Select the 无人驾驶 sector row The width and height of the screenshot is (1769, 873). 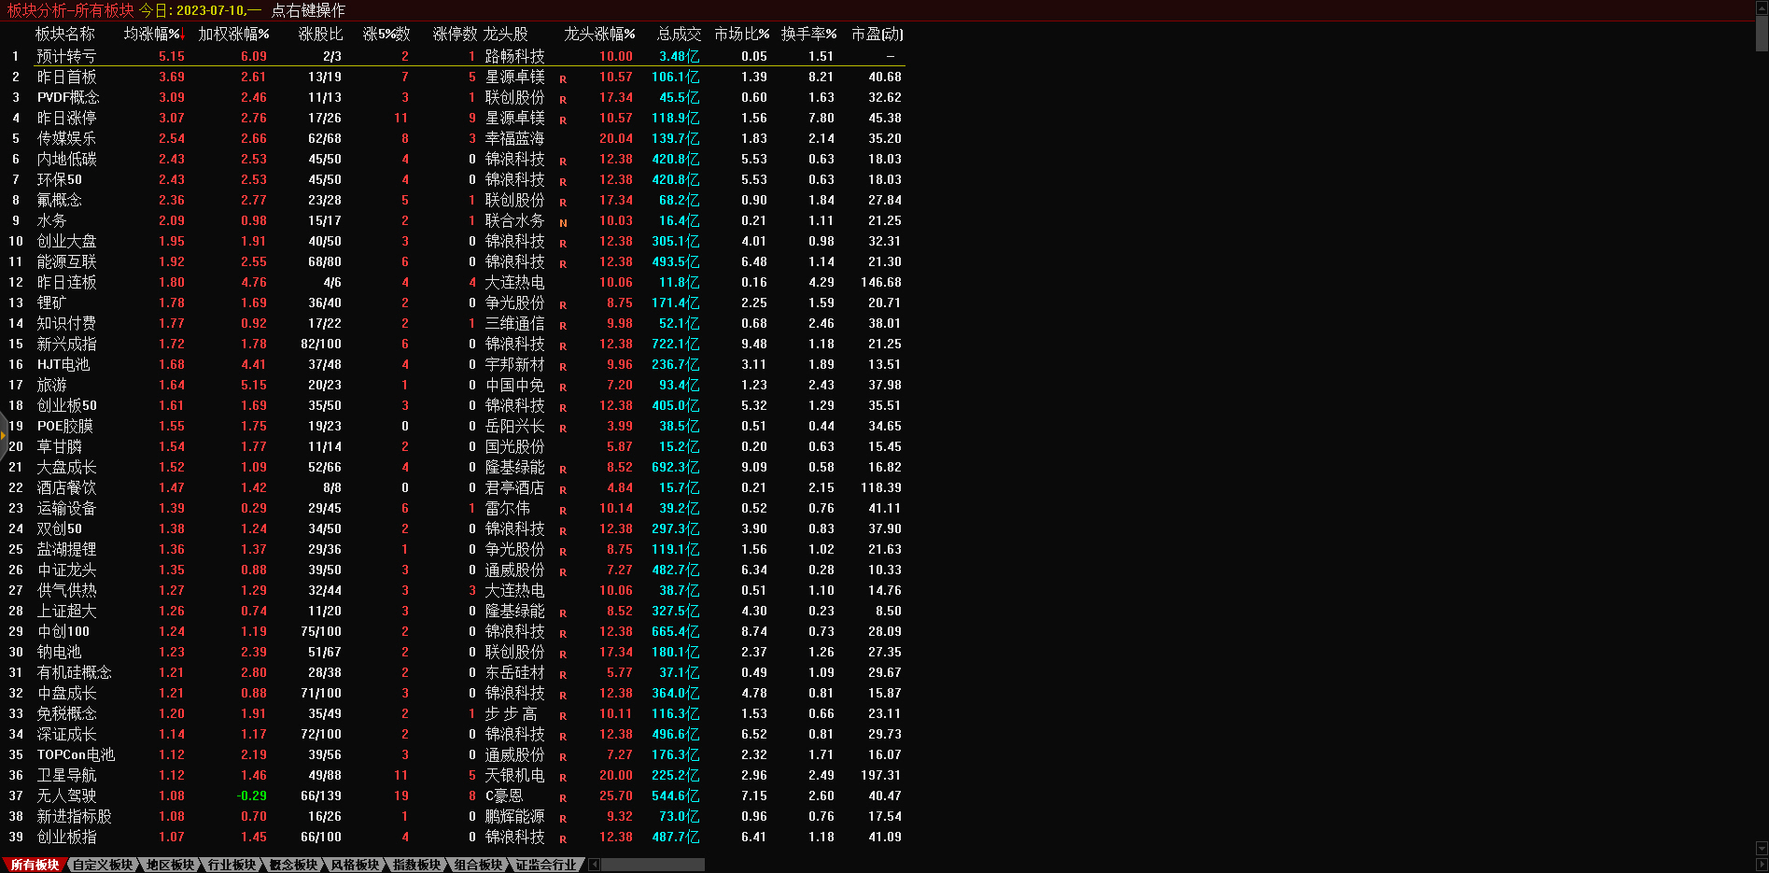click(x=65, y=796)
